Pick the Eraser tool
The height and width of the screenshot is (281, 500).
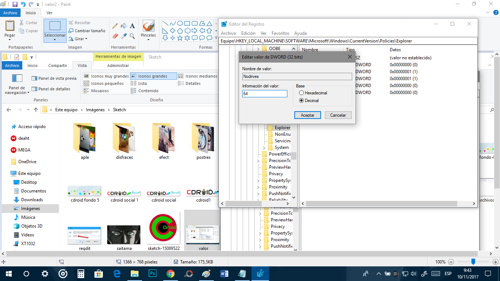point(115,36)
